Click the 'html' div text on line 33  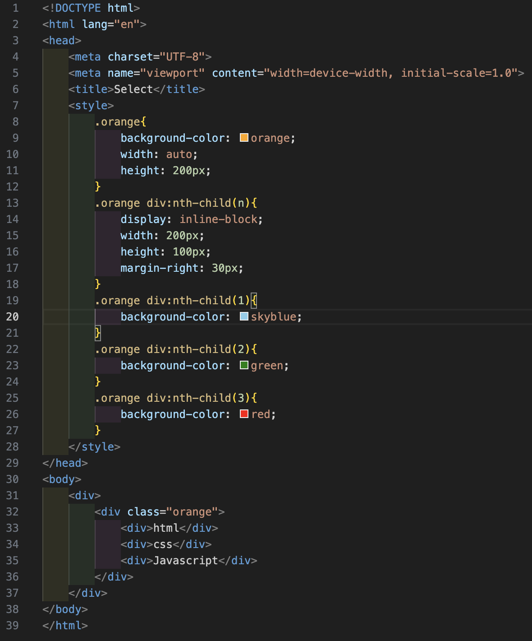tap(166, 528)
